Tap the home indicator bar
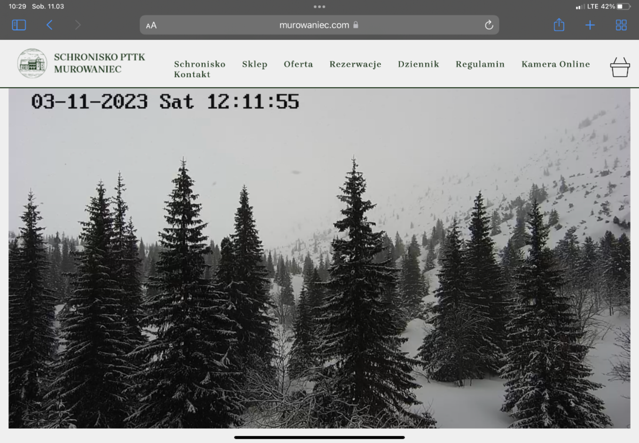 click(319, 438)
